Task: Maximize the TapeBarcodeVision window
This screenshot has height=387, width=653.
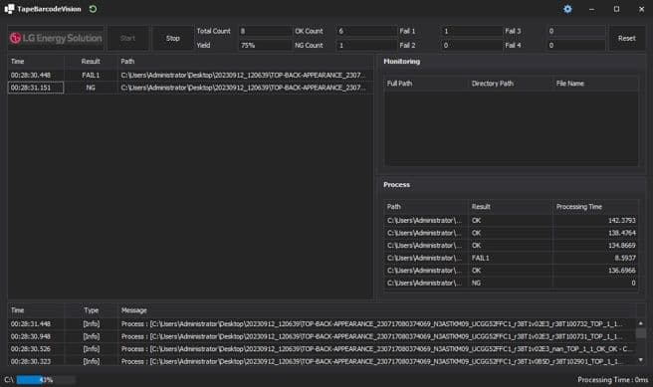Action: [616, 9]
